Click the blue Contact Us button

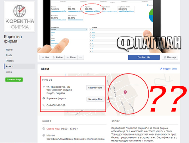coord(144,58)
